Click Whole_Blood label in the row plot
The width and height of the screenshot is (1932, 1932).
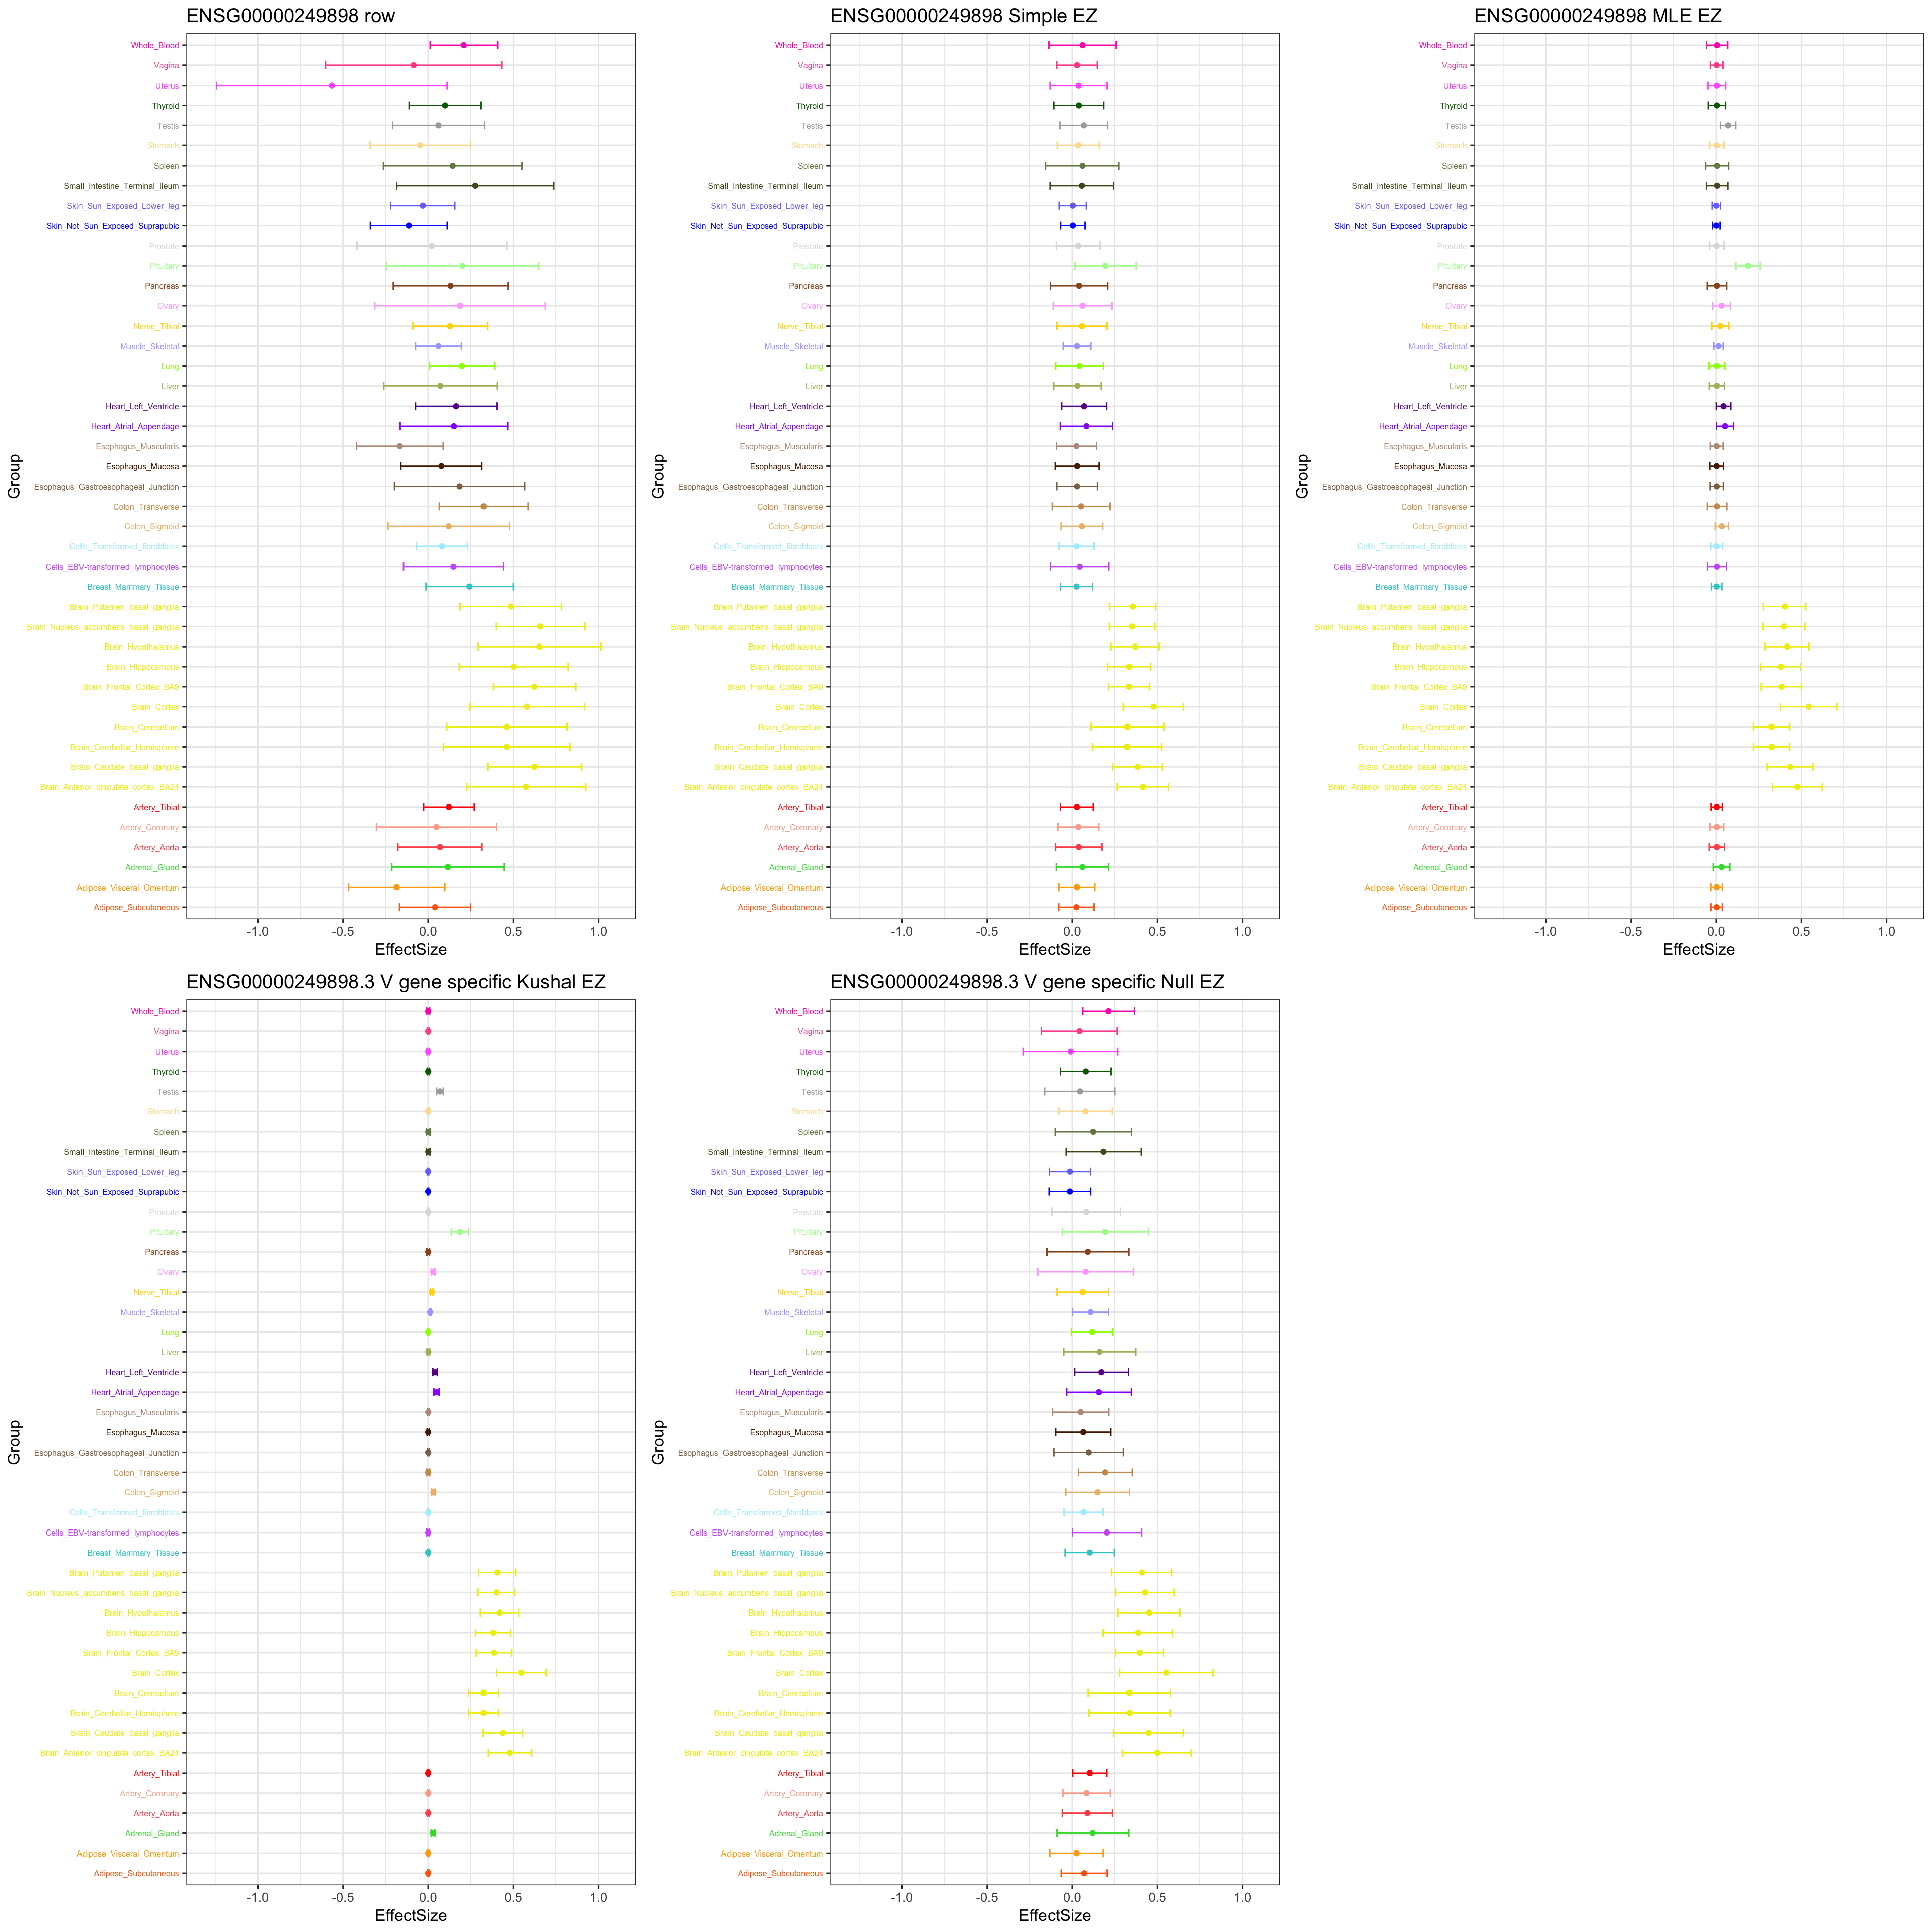(155, 46)
